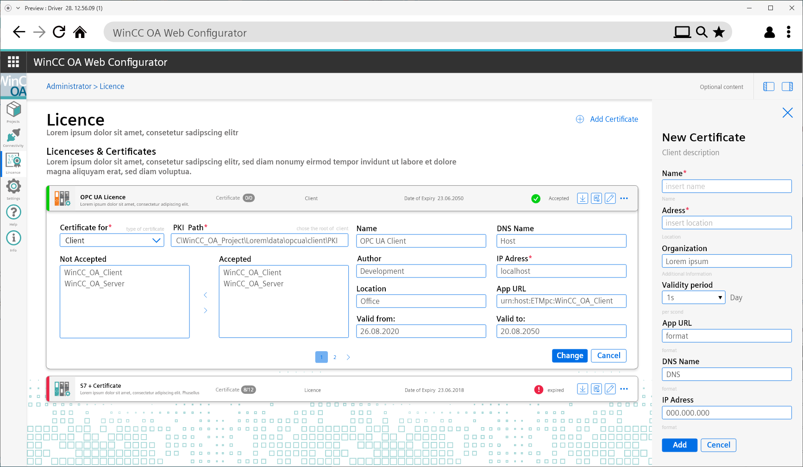This screenshot has height=467, width=803.
Task: Toggle the right panel layout icon
Action: click(x=787, y=87)
